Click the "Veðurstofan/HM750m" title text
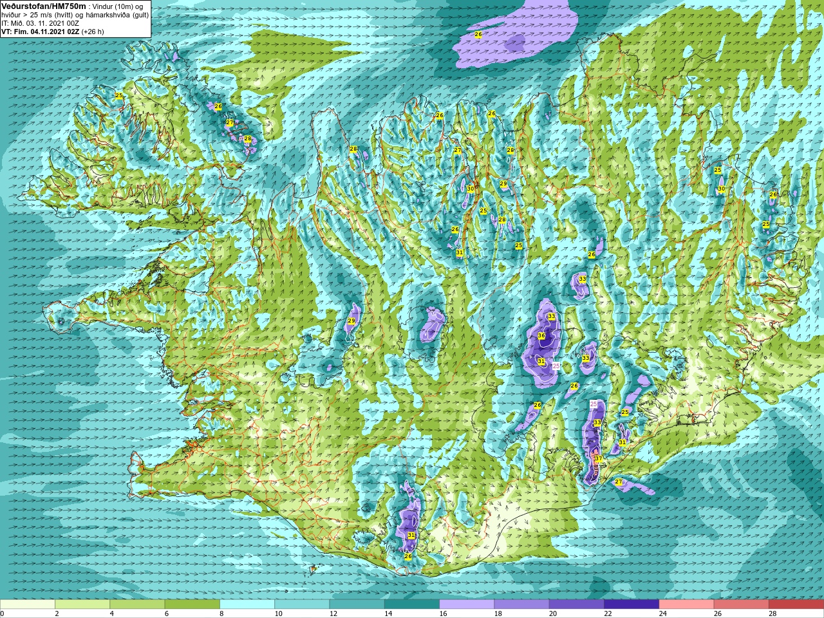This screenshot has width=824, height=618. coord(44,5)
